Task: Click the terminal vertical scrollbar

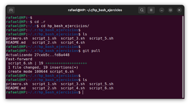Action: coord(183,57)
